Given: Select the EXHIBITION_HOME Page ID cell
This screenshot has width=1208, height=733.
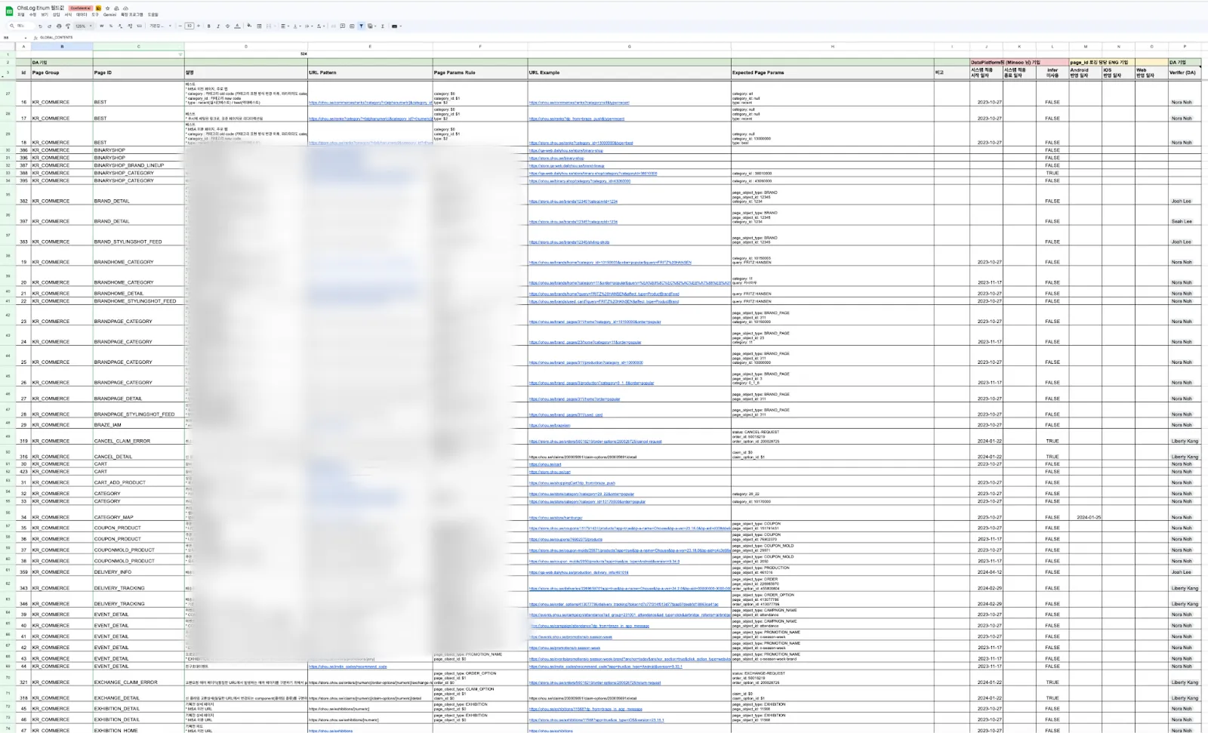Looking at the screenshot, I should tap(139, 729).
